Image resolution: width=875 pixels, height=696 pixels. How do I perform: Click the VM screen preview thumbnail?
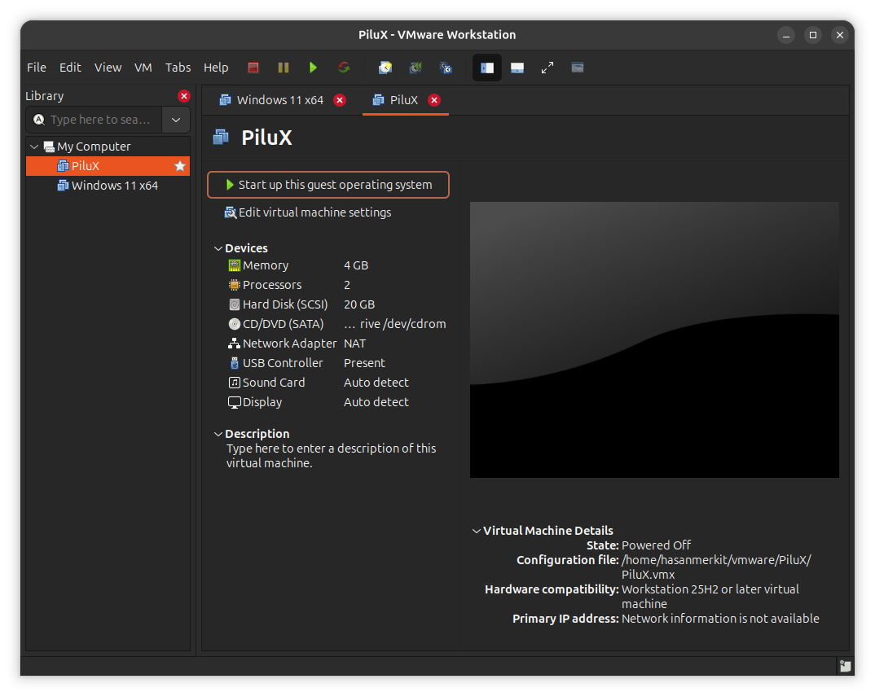[x=654, y=339]
